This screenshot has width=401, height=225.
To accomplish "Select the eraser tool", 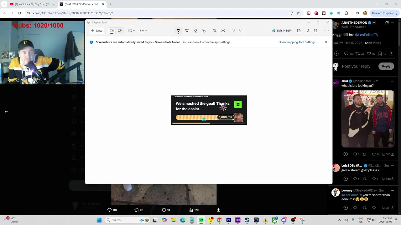I will 195,31.
